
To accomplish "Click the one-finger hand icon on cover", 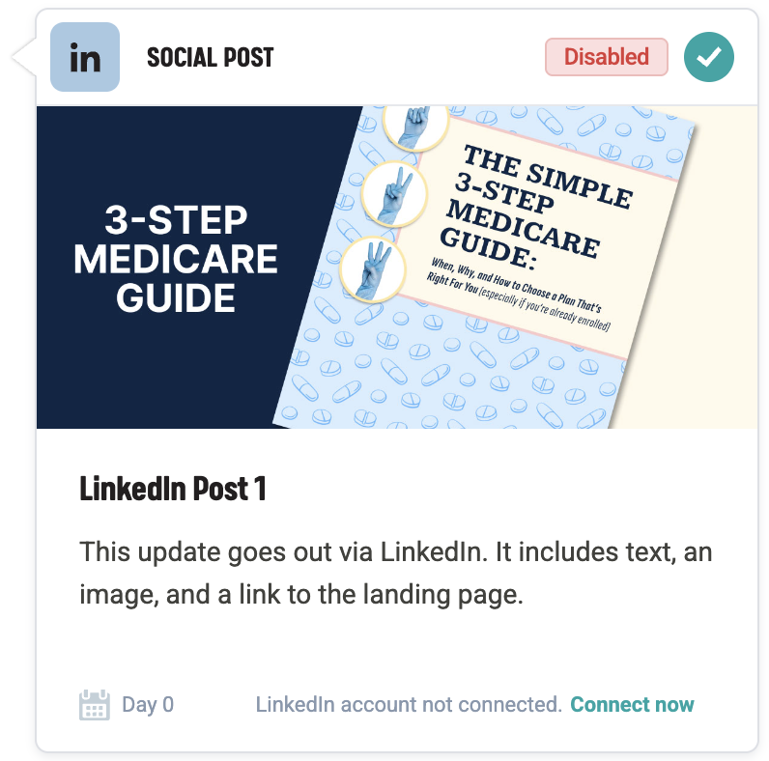I will (414, 126).
